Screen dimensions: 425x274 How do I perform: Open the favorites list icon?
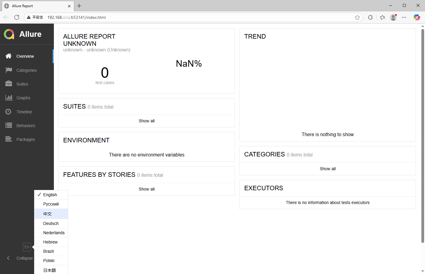tap(382, 17)
